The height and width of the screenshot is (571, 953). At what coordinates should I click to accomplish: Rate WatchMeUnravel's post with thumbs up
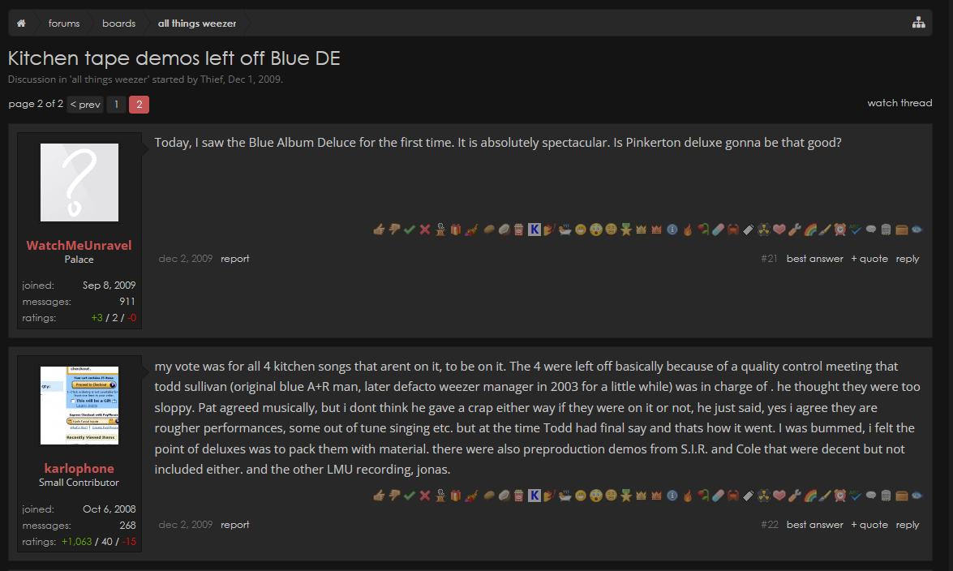(378, 230)
